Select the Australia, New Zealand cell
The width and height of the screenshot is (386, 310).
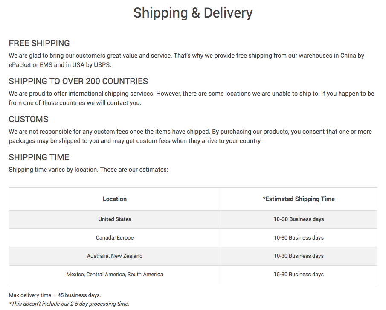[115, 256]
